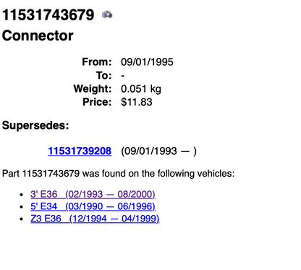Click the Connector part name heading
This screenshot has width=301, height=270.
click(38, 35)
